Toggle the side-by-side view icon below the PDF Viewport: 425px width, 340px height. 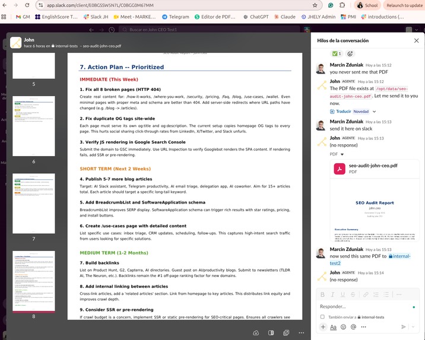[271, 333]
